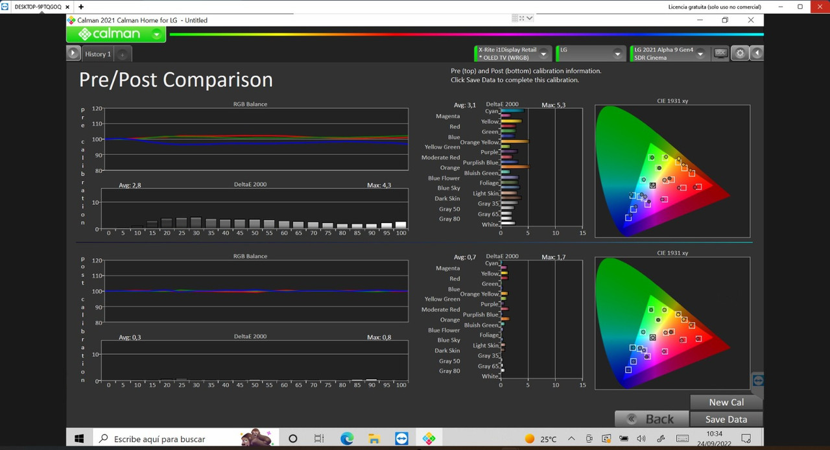The image size is (830, 450).
Task: Launch Microsoft Edge from taskbar
Action: 347,439
